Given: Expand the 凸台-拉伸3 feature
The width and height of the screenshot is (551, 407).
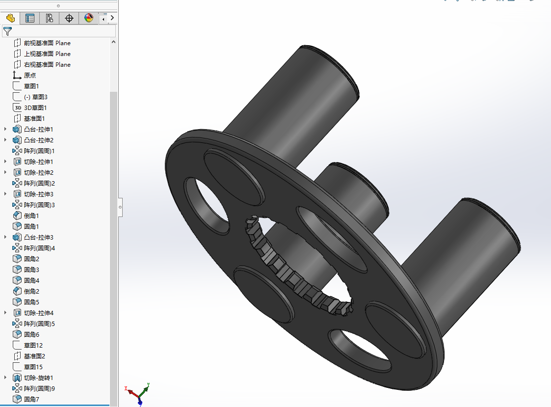Looking at the screenshot, I should (x=5, y=237).
